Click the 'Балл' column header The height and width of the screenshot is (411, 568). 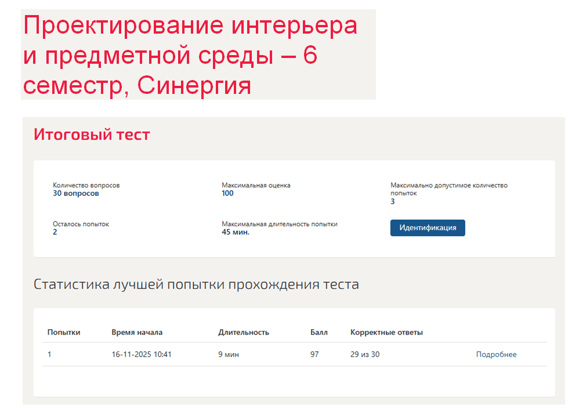pyautogui.click(x=319, y=332)
